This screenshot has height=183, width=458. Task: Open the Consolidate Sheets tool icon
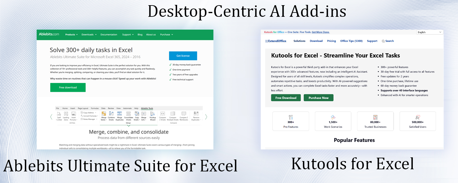coord(129,114)
